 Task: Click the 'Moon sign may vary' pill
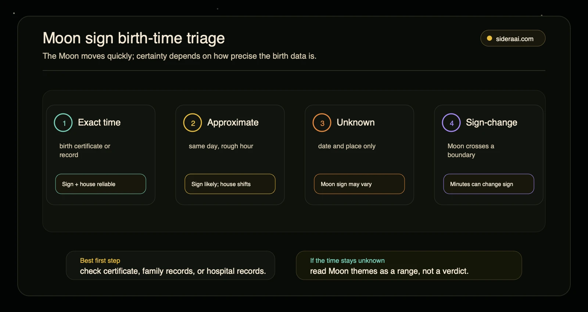coord(359,184)
